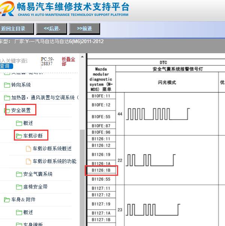
Task: Collapse the 车载诊断 open folder icon
Action: [x=19, y=136]
